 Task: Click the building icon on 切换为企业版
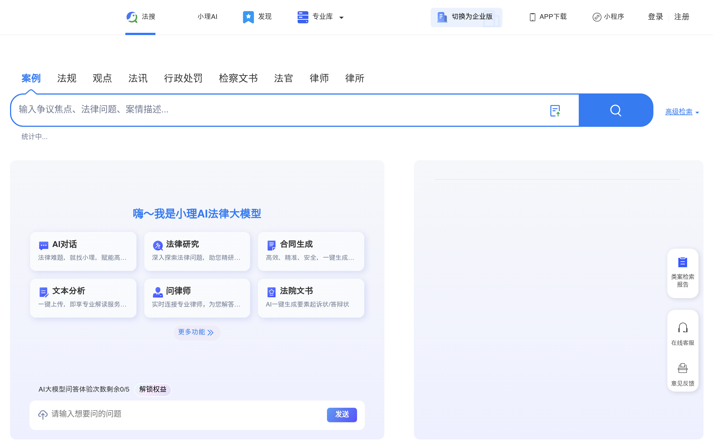442,17
